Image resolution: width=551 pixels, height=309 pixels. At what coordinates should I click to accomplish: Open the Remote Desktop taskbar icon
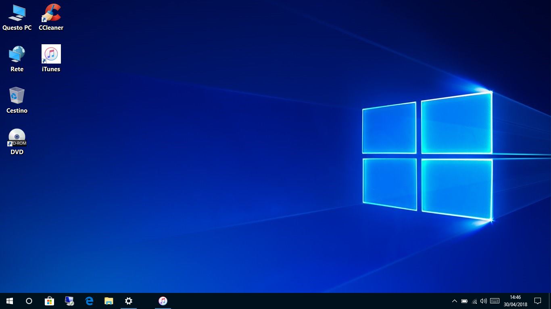[x=69, y=301]
